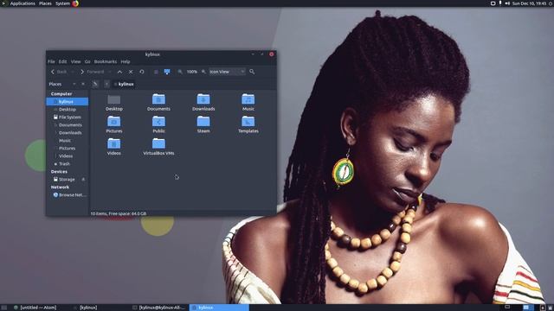This screenshot has height=311, width=554.
Task: Reload the current folder
Action: [142, 72]
